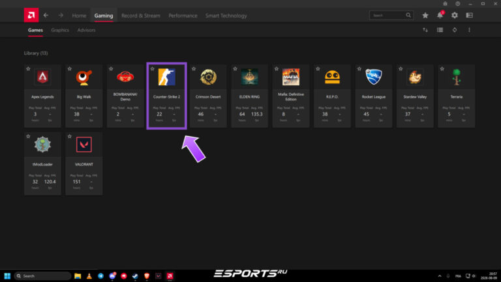Open the Smart Technology tab
The height and width of the screenshot is (282, 501).
(x=226, y=16)
